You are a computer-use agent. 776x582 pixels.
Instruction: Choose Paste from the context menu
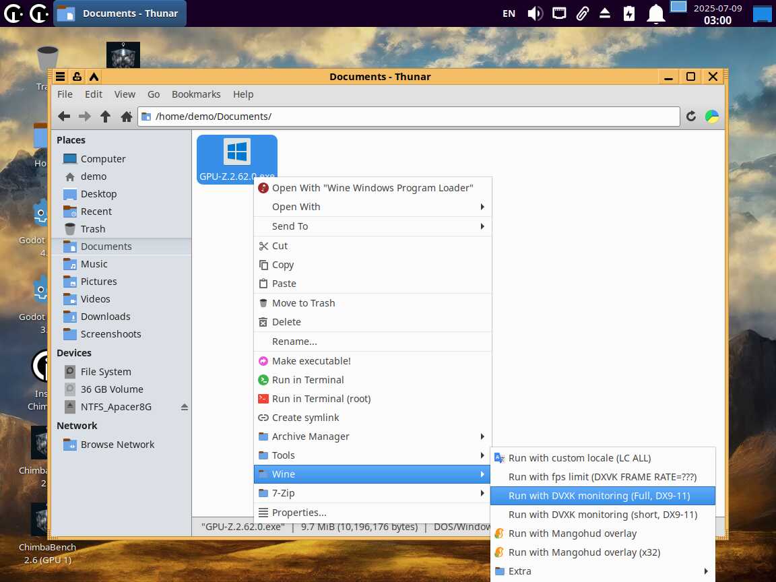(x=373, y=284)
